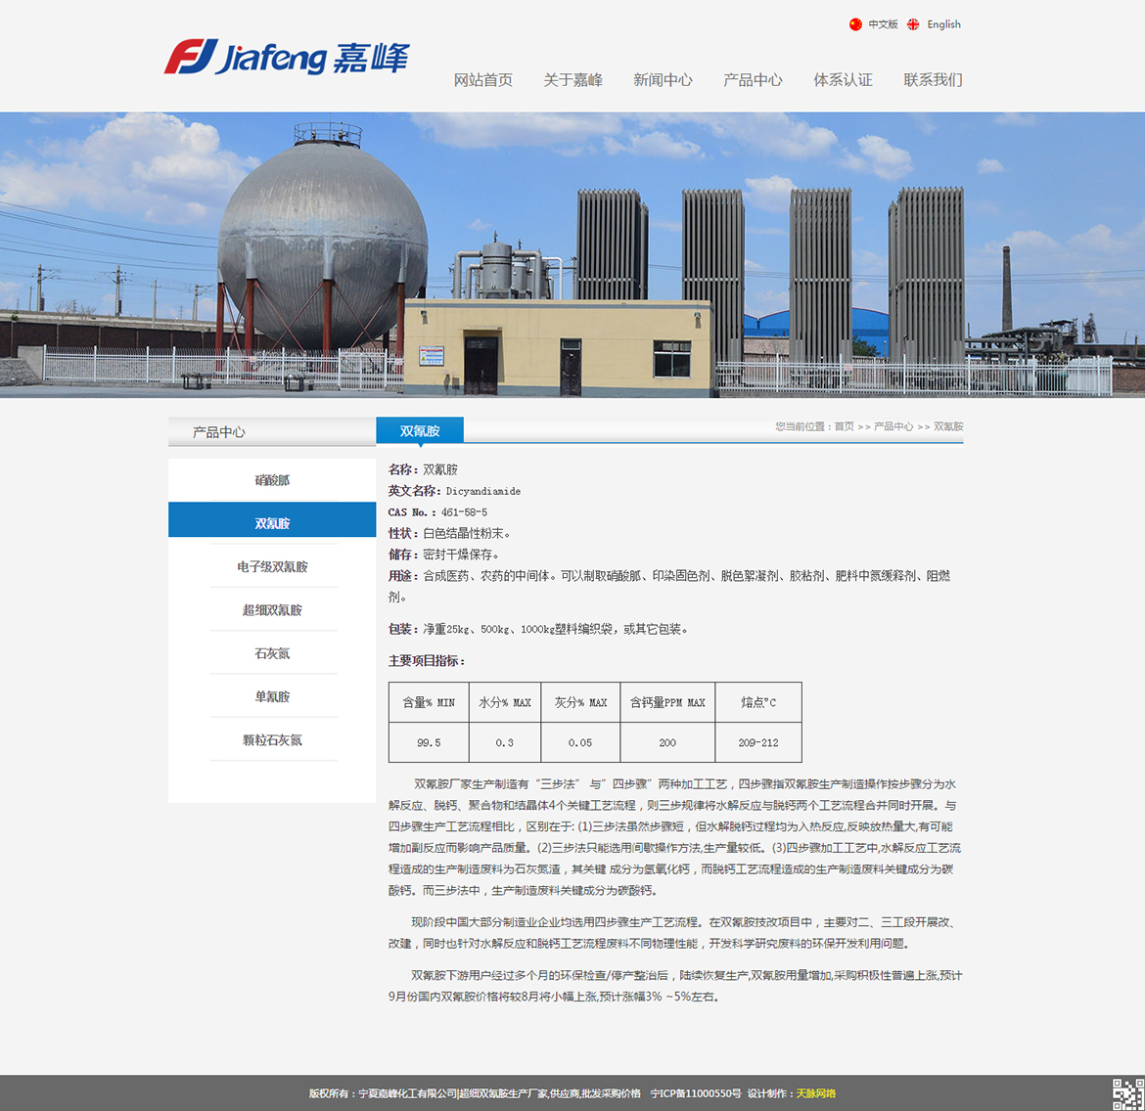Open the 网站首页 navigation menu item
The image size is (1145, 1111).
click(x=482, y=80)
